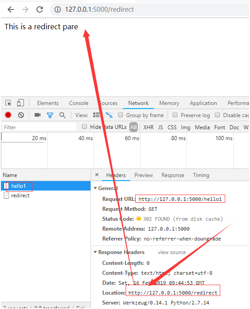Open network search magnifier
The width and height of the screenshot is (250, 309).
pos(63,115)
